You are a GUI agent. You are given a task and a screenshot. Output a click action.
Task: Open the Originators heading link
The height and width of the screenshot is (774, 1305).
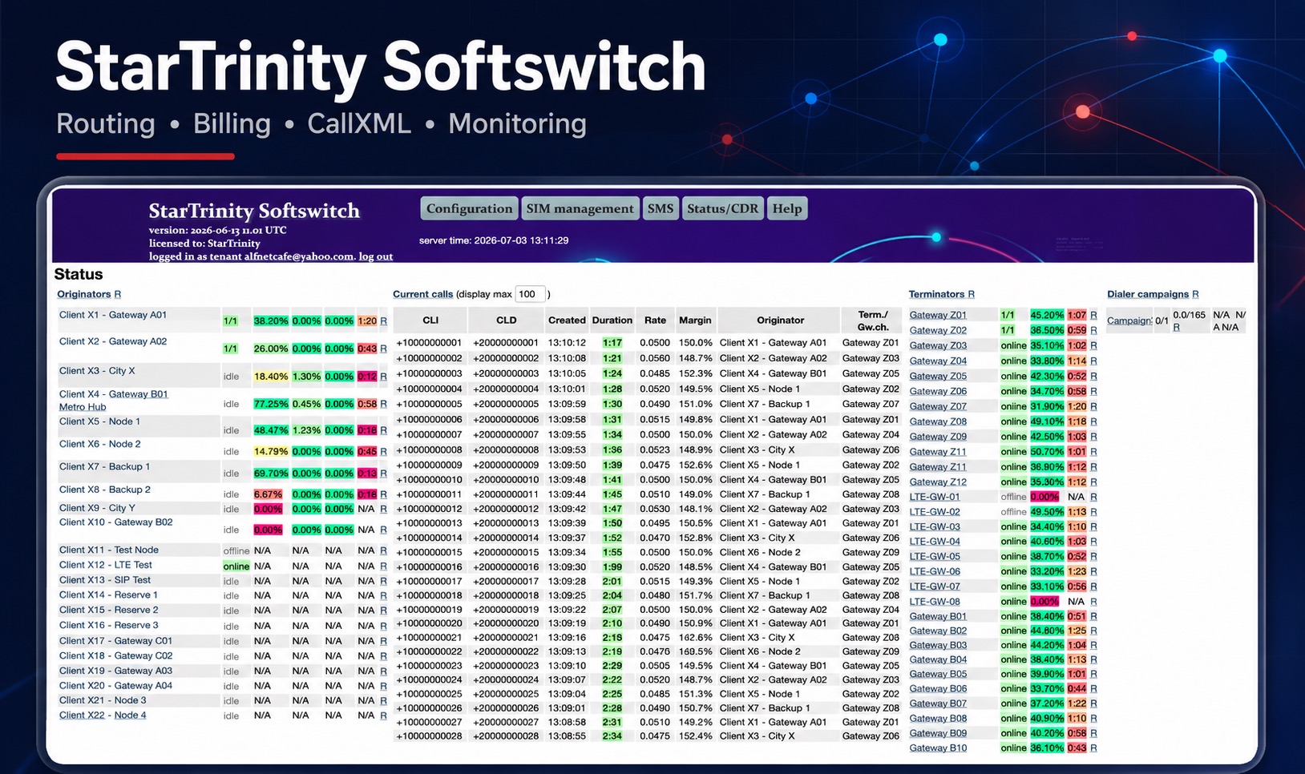(83, 294)
